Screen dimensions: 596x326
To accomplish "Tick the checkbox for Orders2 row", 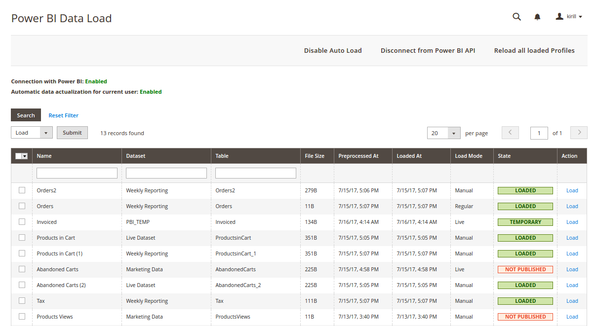I will click(22, 190).
